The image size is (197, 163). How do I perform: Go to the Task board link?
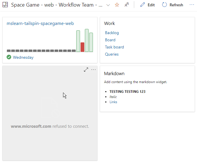pos(114,47)
